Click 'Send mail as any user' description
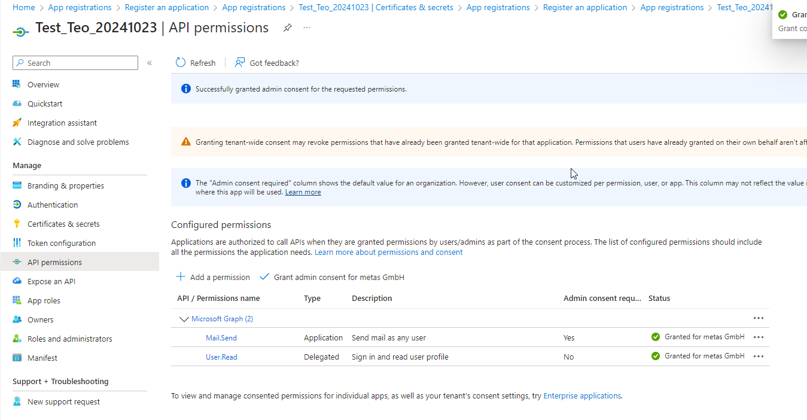 (x=389, y=338)
